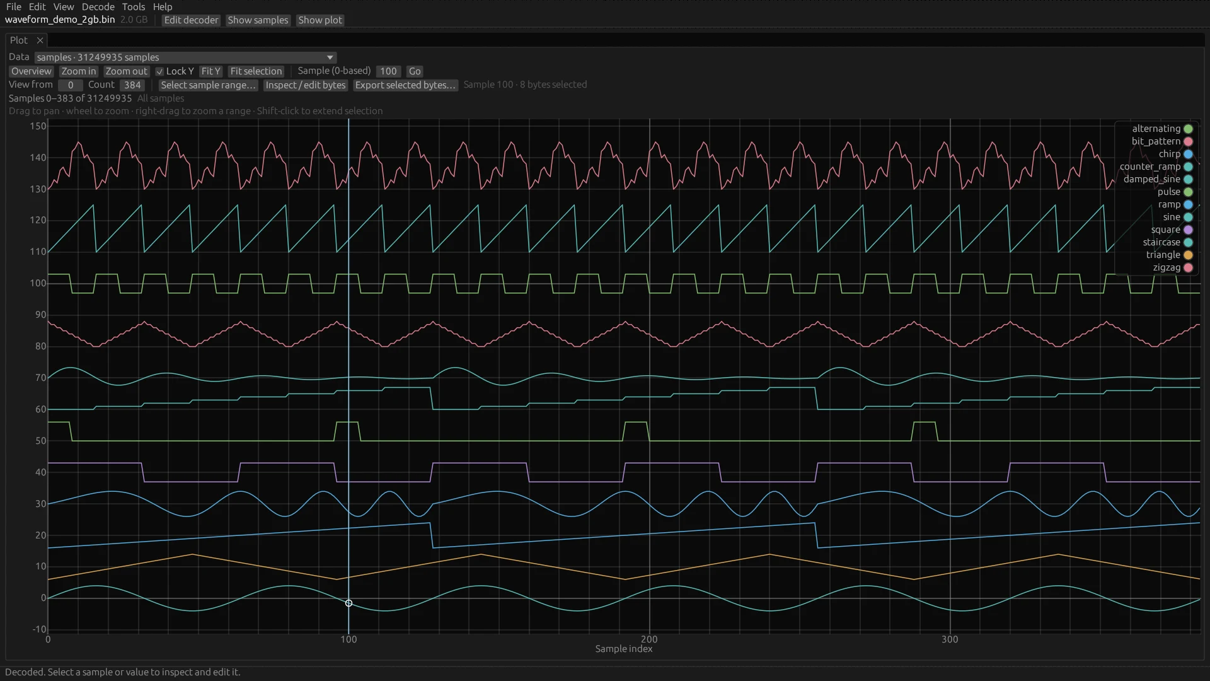Click the chirp legend label
The width and height of the screenshot is (1210, 681).
coord(1169,154)
